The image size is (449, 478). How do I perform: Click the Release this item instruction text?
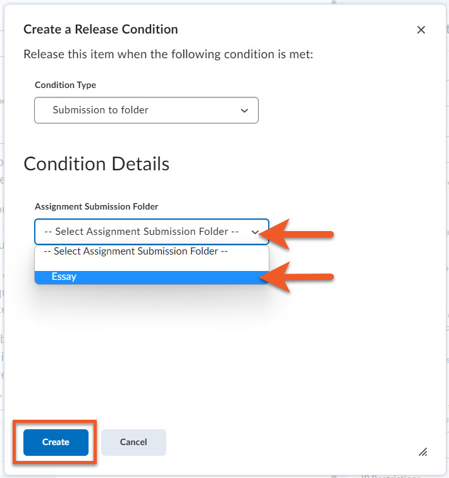pyautogui.click(x=168, y=54)
